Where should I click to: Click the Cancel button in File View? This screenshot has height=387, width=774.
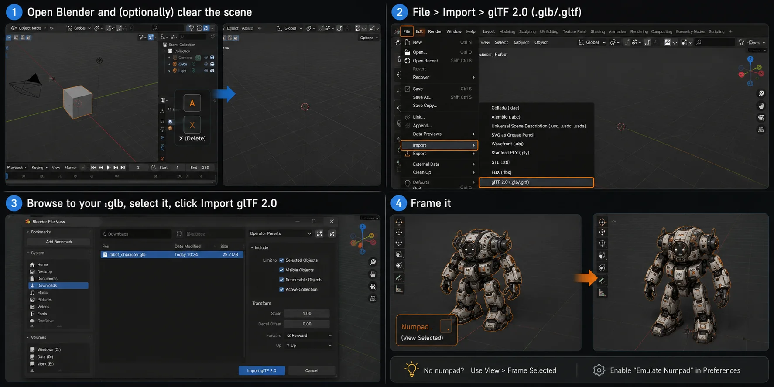click(x=312, y=371)
